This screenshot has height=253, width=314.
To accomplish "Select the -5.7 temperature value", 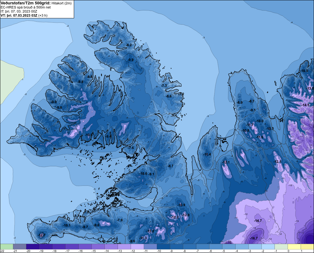I will click(77, 216).
